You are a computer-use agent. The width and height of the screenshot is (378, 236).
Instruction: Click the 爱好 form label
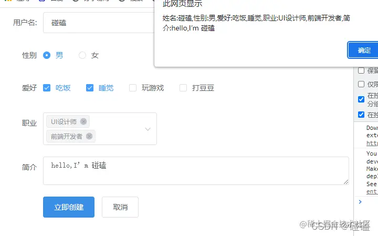29,88
